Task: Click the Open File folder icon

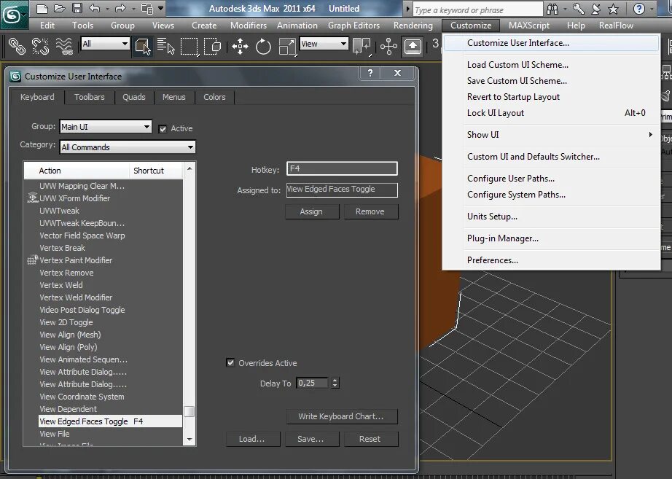Action: click(x=60, y=8)
